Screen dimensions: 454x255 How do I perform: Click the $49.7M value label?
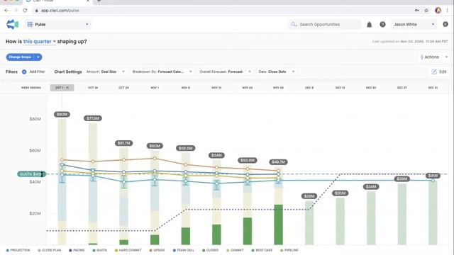pos(278,162)
